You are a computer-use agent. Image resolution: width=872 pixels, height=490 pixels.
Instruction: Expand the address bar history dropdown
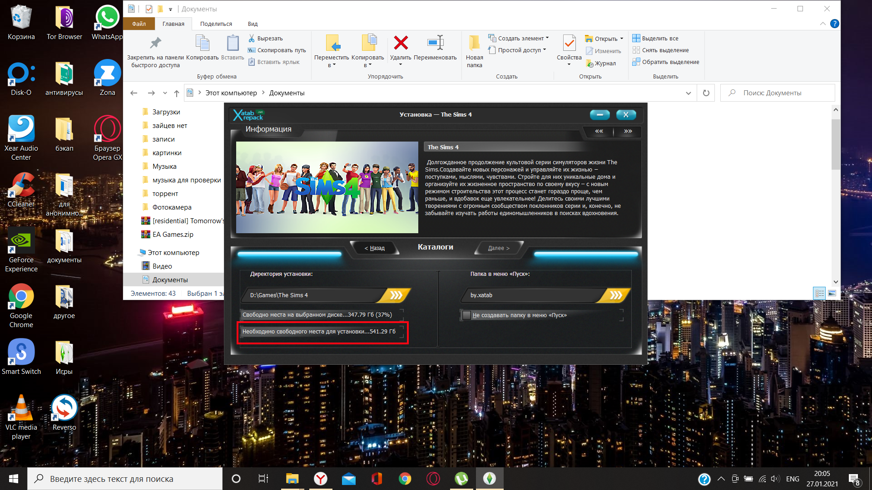pos(688,93)
